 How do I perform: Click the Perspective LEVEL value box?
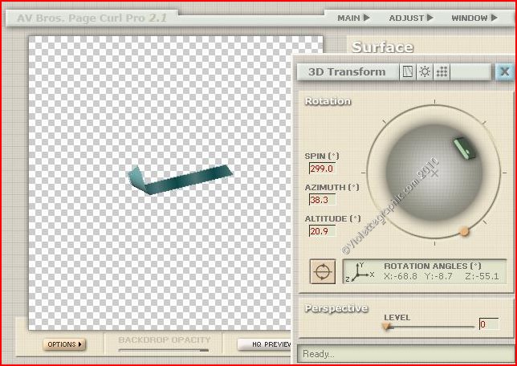488,324
